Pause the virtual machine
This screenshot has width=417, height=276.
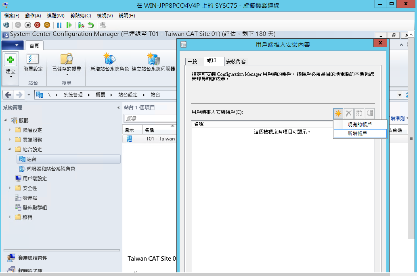[x=59, y=25]
